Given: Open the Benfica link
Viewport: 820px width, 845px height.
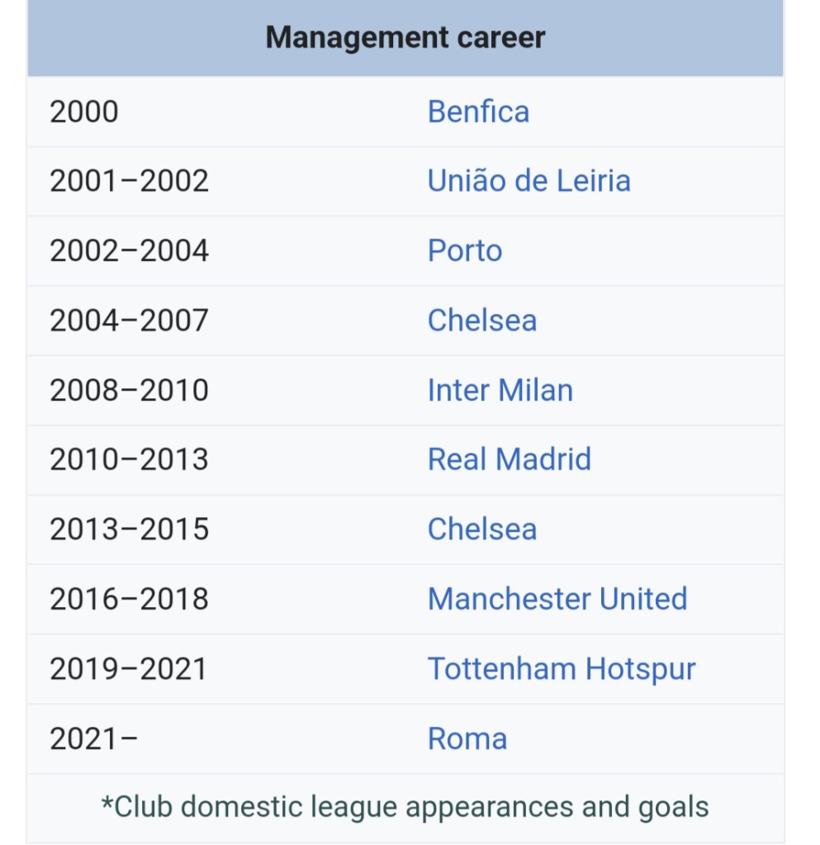Looking at the screenshot, I should [478, 112].
